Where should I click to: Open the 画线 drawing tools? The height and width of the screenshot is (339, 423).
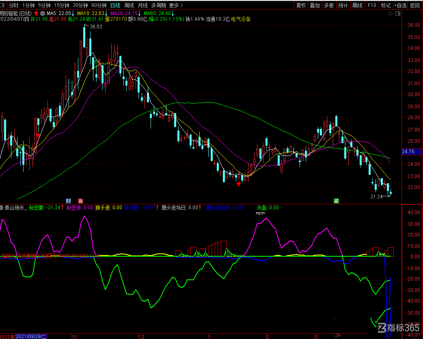click(x=357, y=5)
